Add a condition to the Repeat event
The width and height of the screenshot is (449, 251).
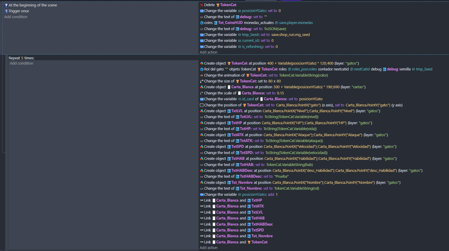(22, 63)
